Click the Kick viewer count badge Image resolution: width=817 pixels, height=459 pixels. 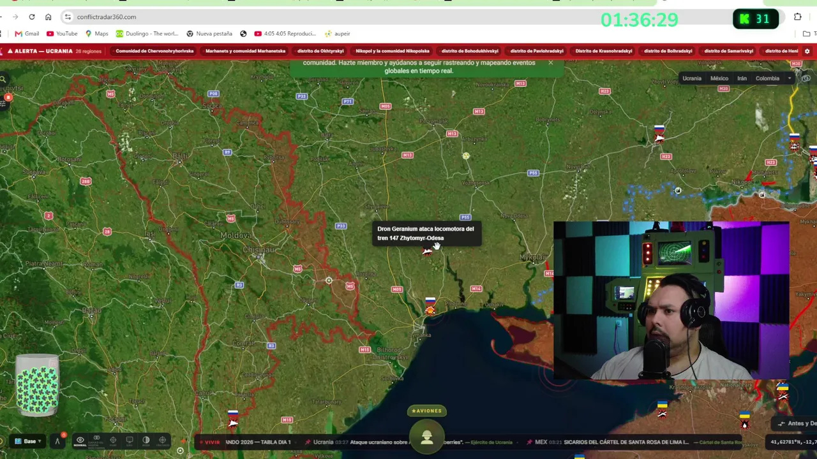(x=756, y=19)
